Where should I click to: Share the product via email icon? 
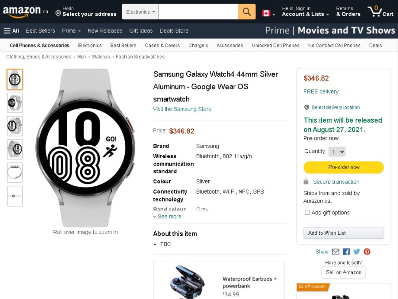click(336, 252)
